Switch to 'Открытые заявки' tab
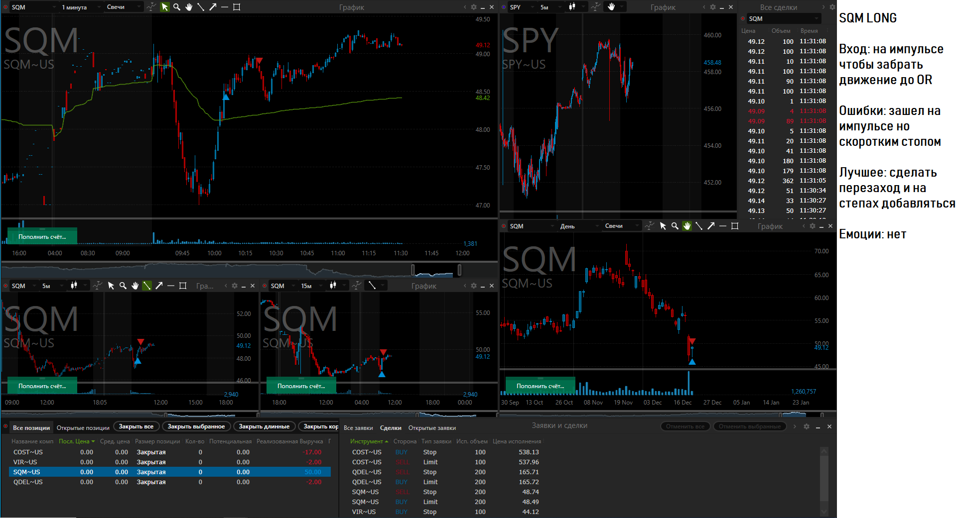 point(432,427)
